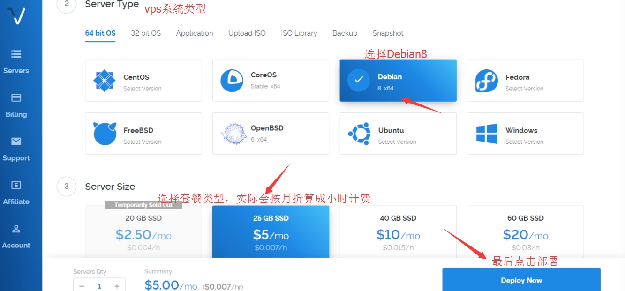Image resolution: width=625 pixels, height=291 pixels.
Task: Decrease servers quantity with minus button
Action: 82,286
